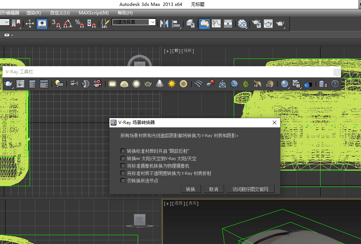Open the Schematic View icon

pyautogui.click(x=228, y=23)
